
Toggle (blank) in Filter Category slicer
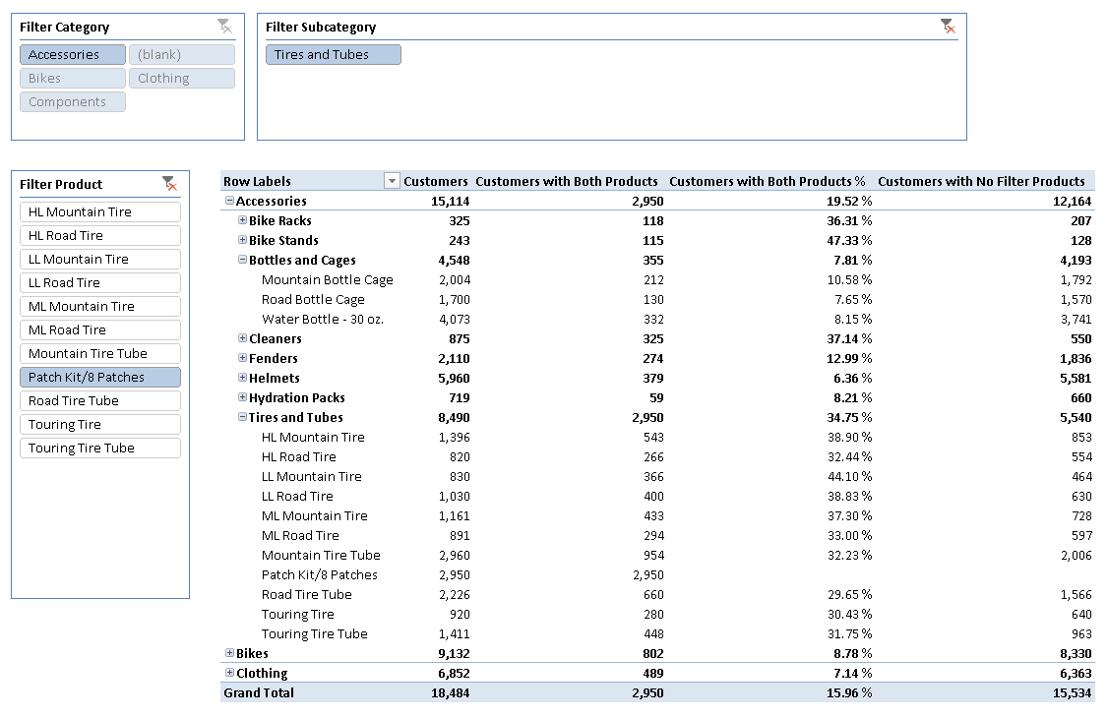182,54
